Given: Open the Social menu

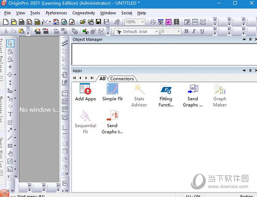Looking at the screenshot, I should (127, 13).
